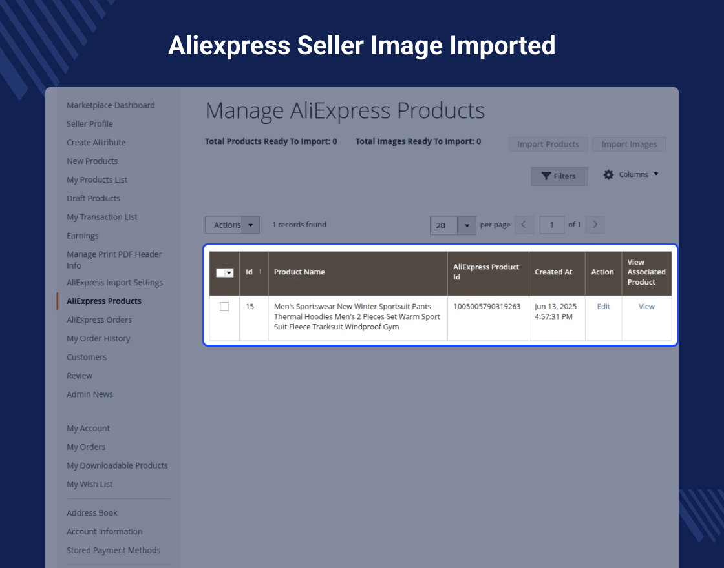Click the Manage AliExpress Products heading
Viewport: 724px width, 568px height.
[345, 110]
